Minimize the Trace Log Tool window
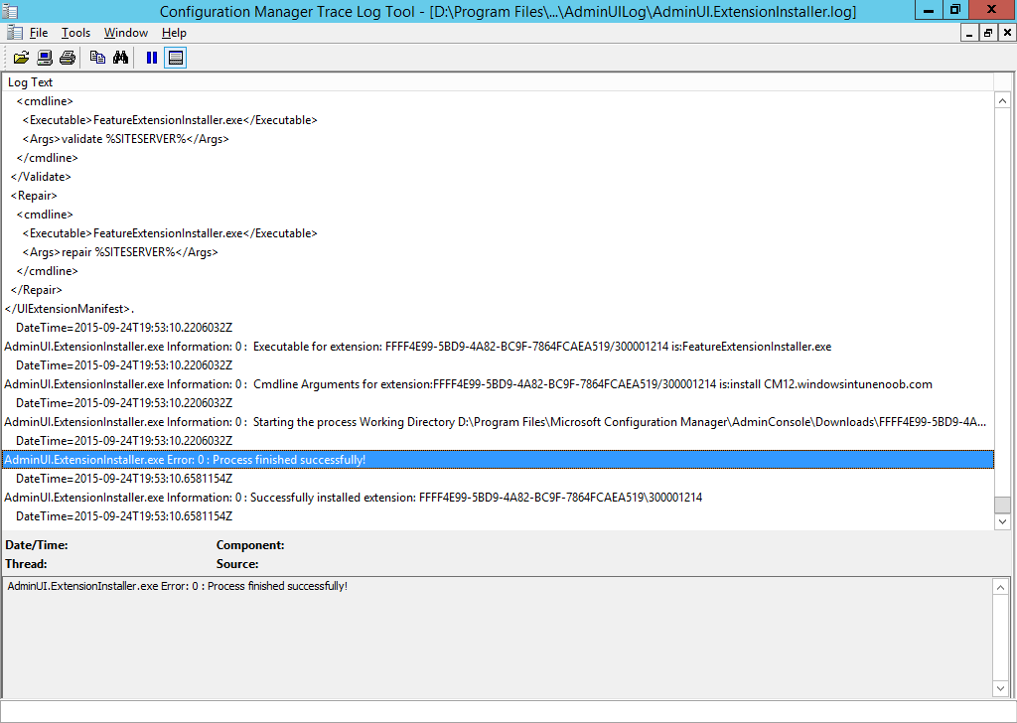This screenshot has height=723, width=1017. click(x=929, y=10)
